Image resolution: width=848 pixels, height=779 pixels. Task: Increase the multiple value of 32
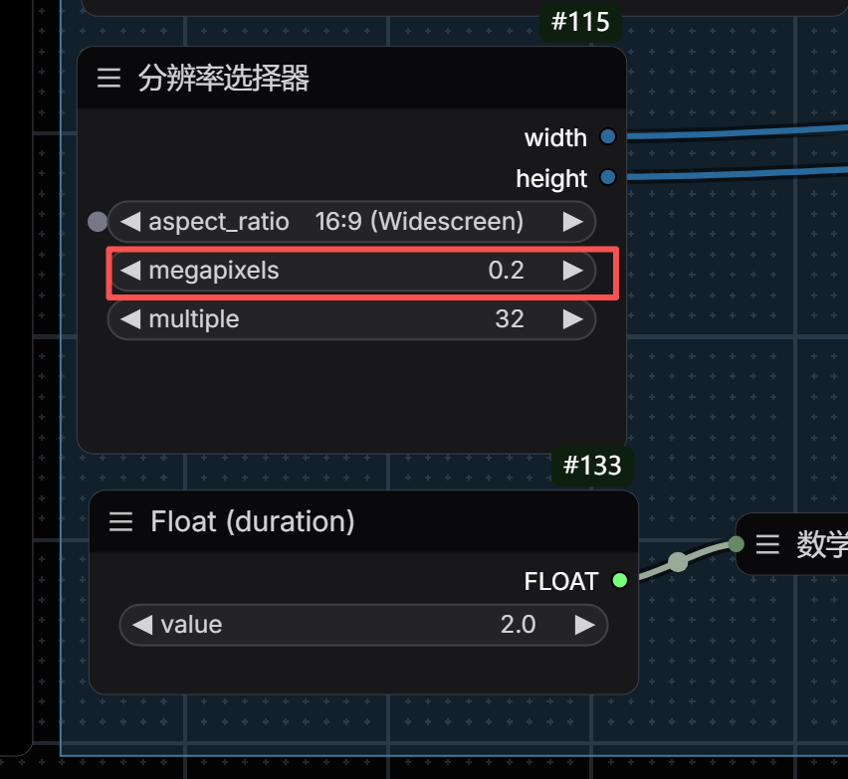(x=572, y=319)
